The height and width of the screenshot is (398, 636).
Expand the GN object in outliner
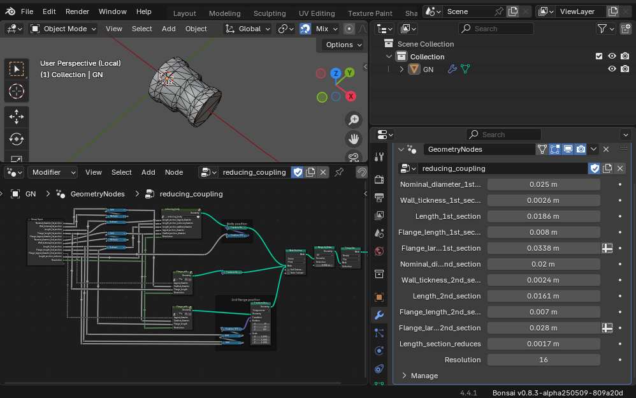coord(401,70)
